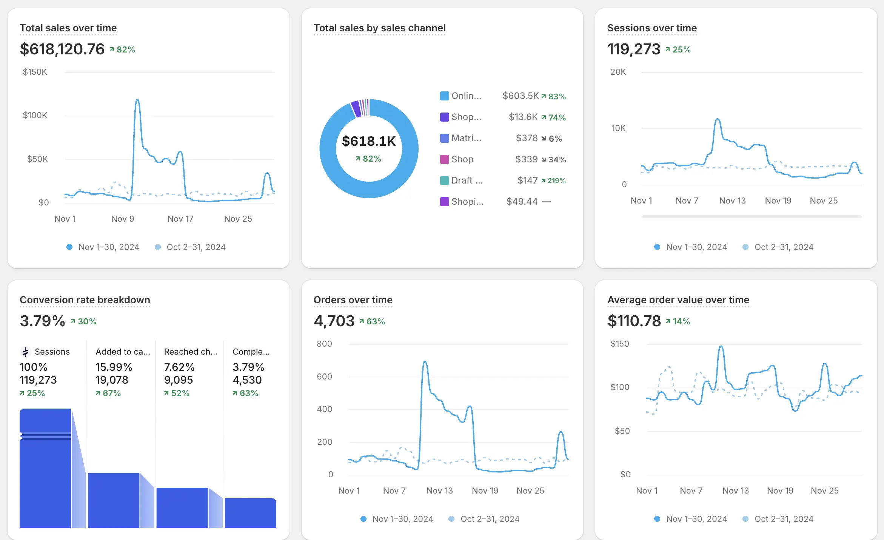Click the pink Shop channel swatch
Viewport: 884px width, 540px height.
click(x=444, y=159)
